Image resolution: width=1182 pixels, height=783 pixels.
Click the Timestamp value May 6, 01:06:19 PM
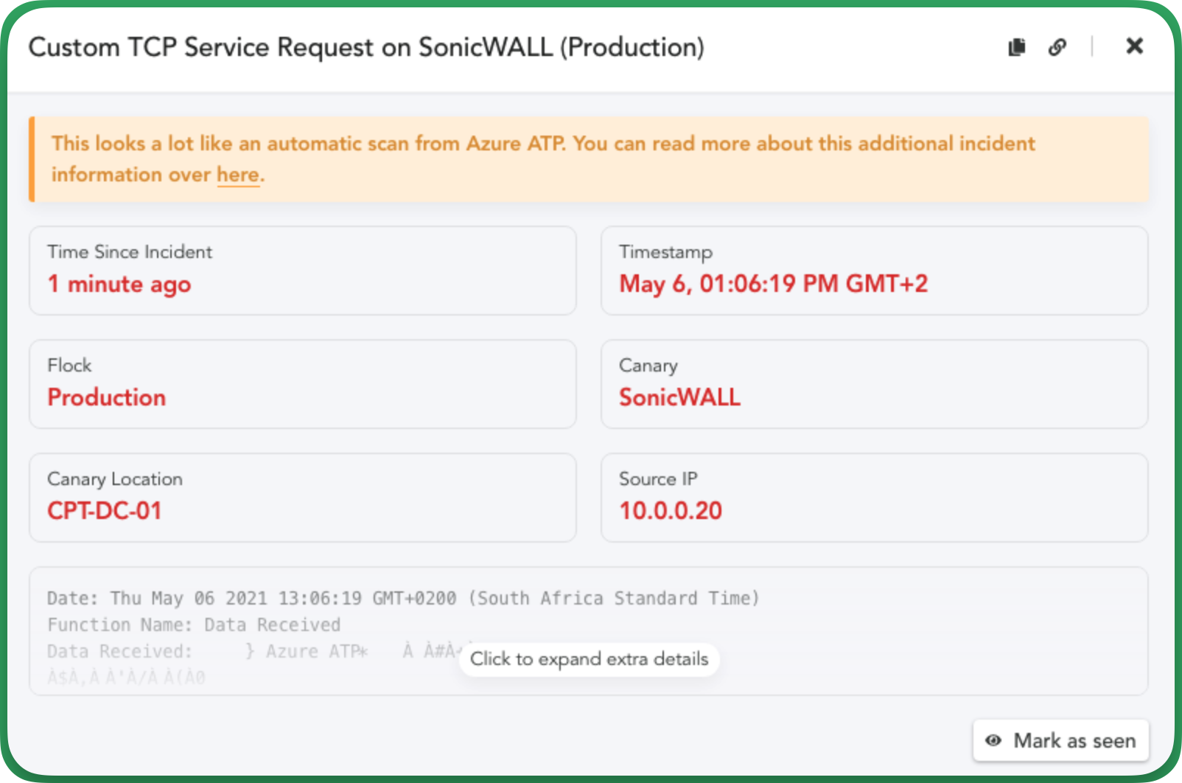click(774, 284)
